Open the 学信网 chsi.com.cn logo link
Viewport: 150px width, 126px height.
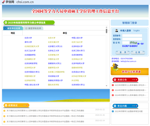[18, 2]
